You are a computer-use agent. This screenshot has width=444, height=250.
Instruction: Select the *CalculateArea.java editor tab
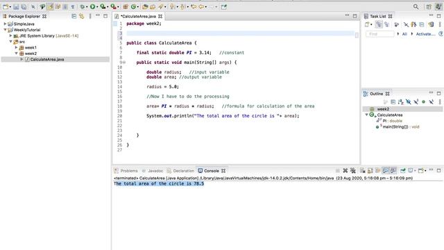tap(139, 17)
